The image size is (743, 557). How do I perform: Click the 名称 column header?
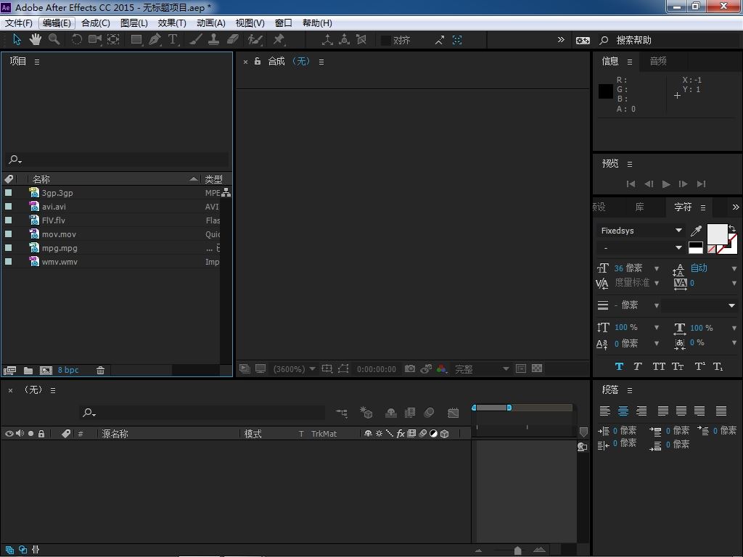41,179
